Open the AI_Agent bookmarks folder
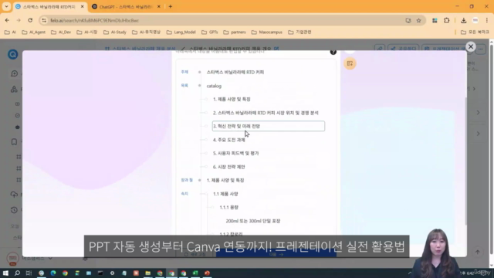This screenshot has height=278, width=494. coord(33,32)
